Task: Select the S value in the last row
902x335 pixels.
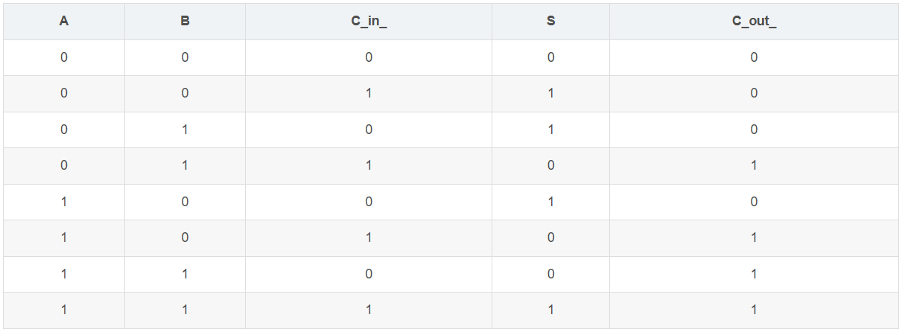Action: (550, 310)
